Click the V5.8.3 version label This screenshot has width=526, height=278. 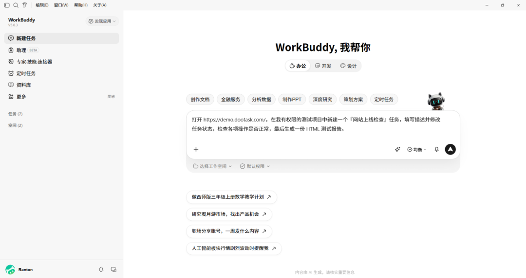pyautogui.click(x=13, y=25)
